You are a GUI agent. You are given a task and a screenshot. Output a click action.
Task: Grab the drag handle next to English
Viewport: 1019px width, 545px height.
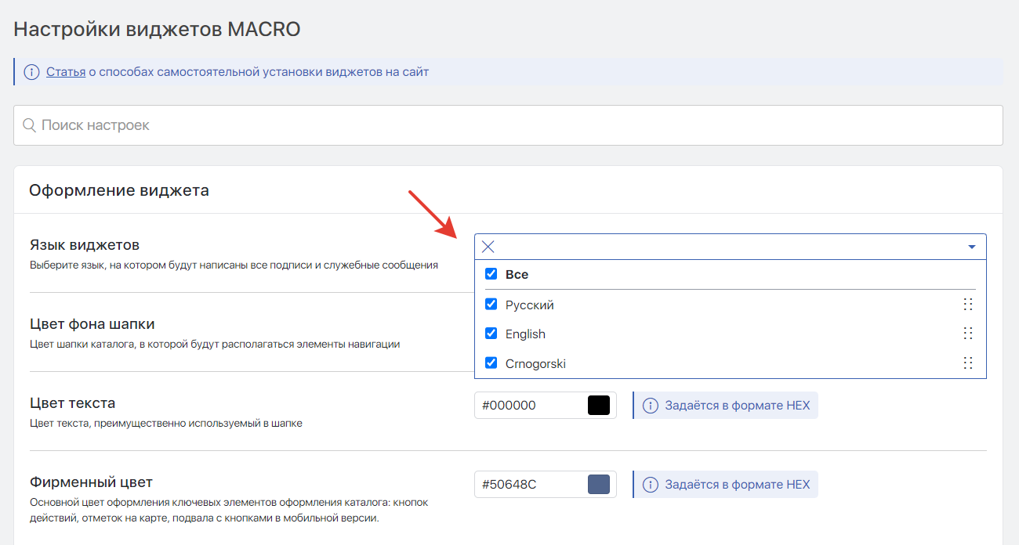point(968,334)
